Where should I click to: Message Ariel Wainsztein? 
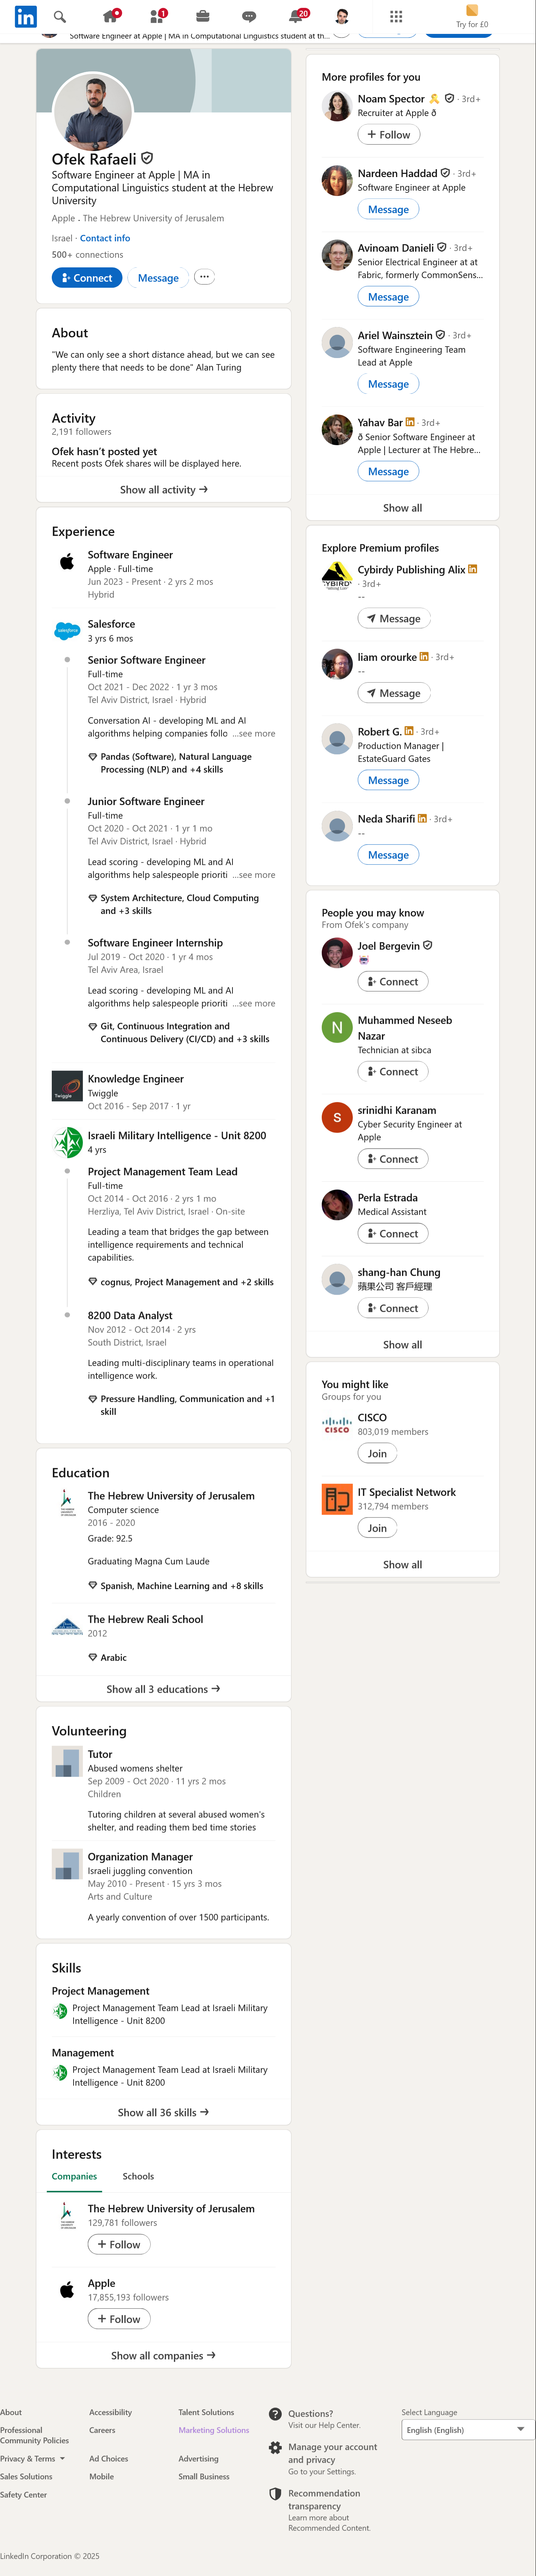(x=388, y=384)
